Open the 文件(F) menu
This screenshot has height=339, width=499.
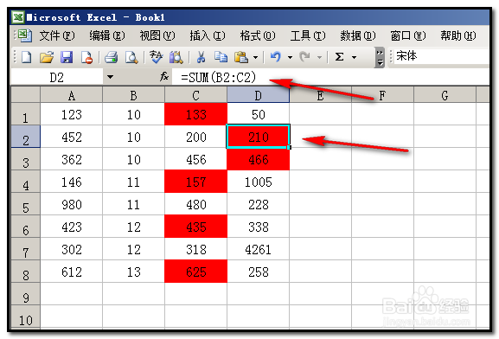click(57, 35)
